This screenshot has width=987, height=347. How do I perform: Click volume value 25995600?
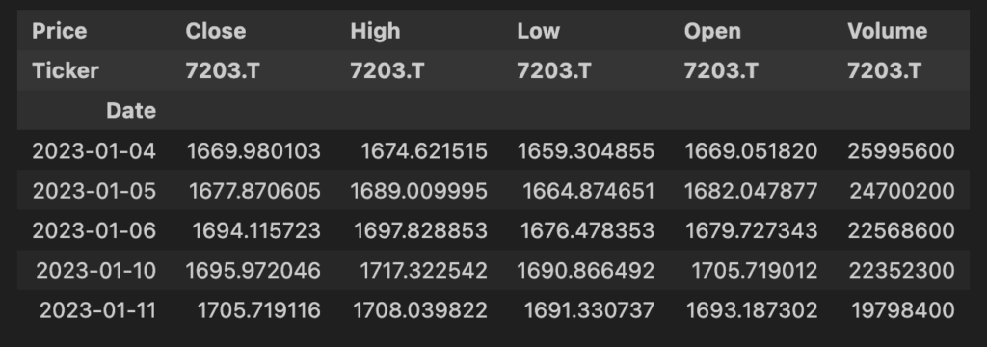(x=901, y=151)
